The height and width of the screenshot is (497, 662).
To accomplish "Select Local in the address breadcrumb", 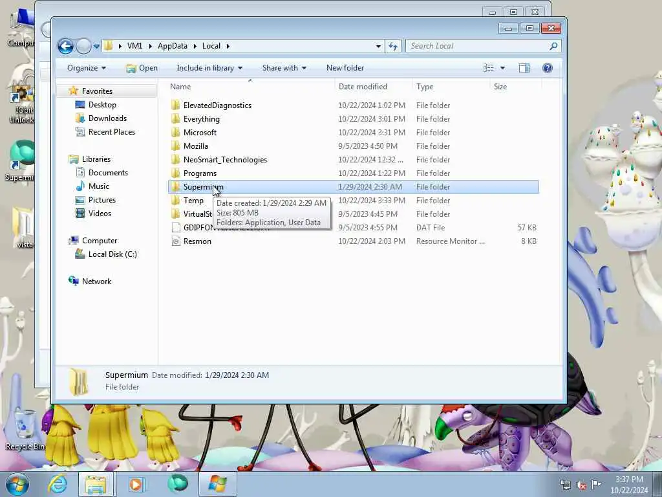I will [x=211, y=46].
